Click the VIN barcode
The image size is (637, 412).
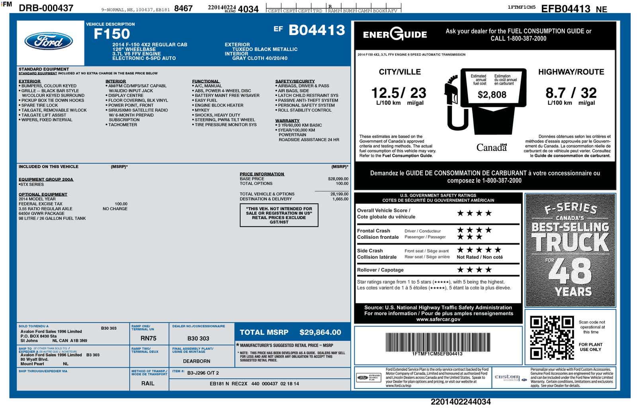[437, 342]
